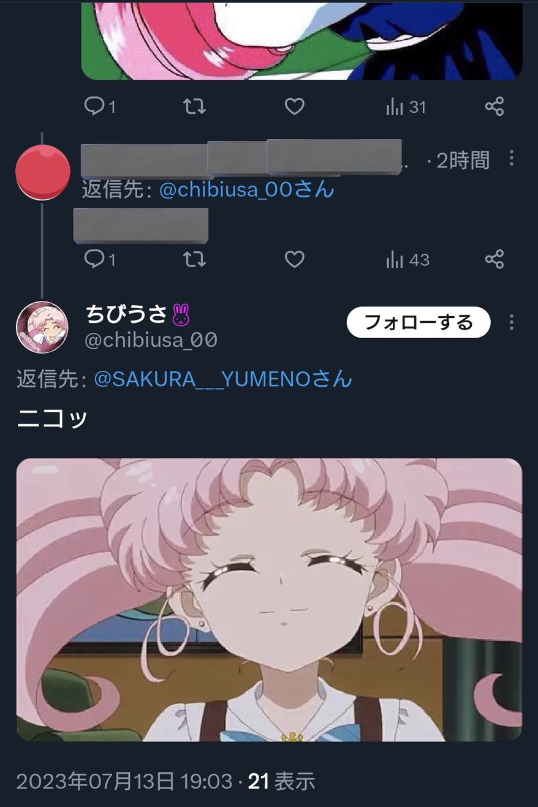The image size is (538, 807).
Task: Like the red avatar user's tweet
Action: pyautogui.click(x=295, y=259)
